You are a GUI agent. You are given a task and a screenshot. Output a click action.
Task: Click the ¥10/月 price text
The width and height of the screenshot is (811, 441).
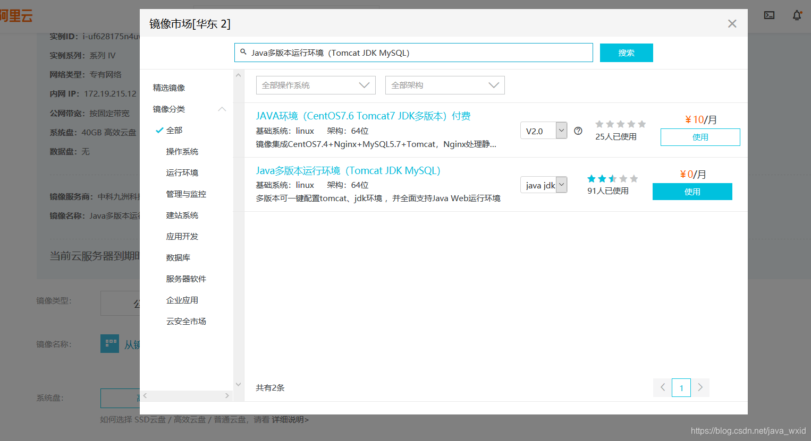tap(701, 120)
